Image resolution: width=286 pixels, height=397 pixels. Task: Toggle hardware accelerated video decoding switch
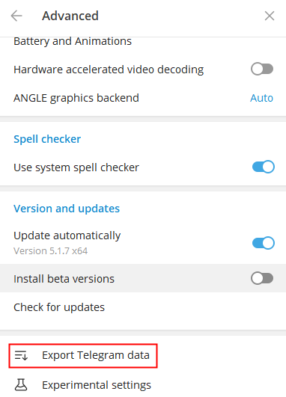[x=262, y=69]
